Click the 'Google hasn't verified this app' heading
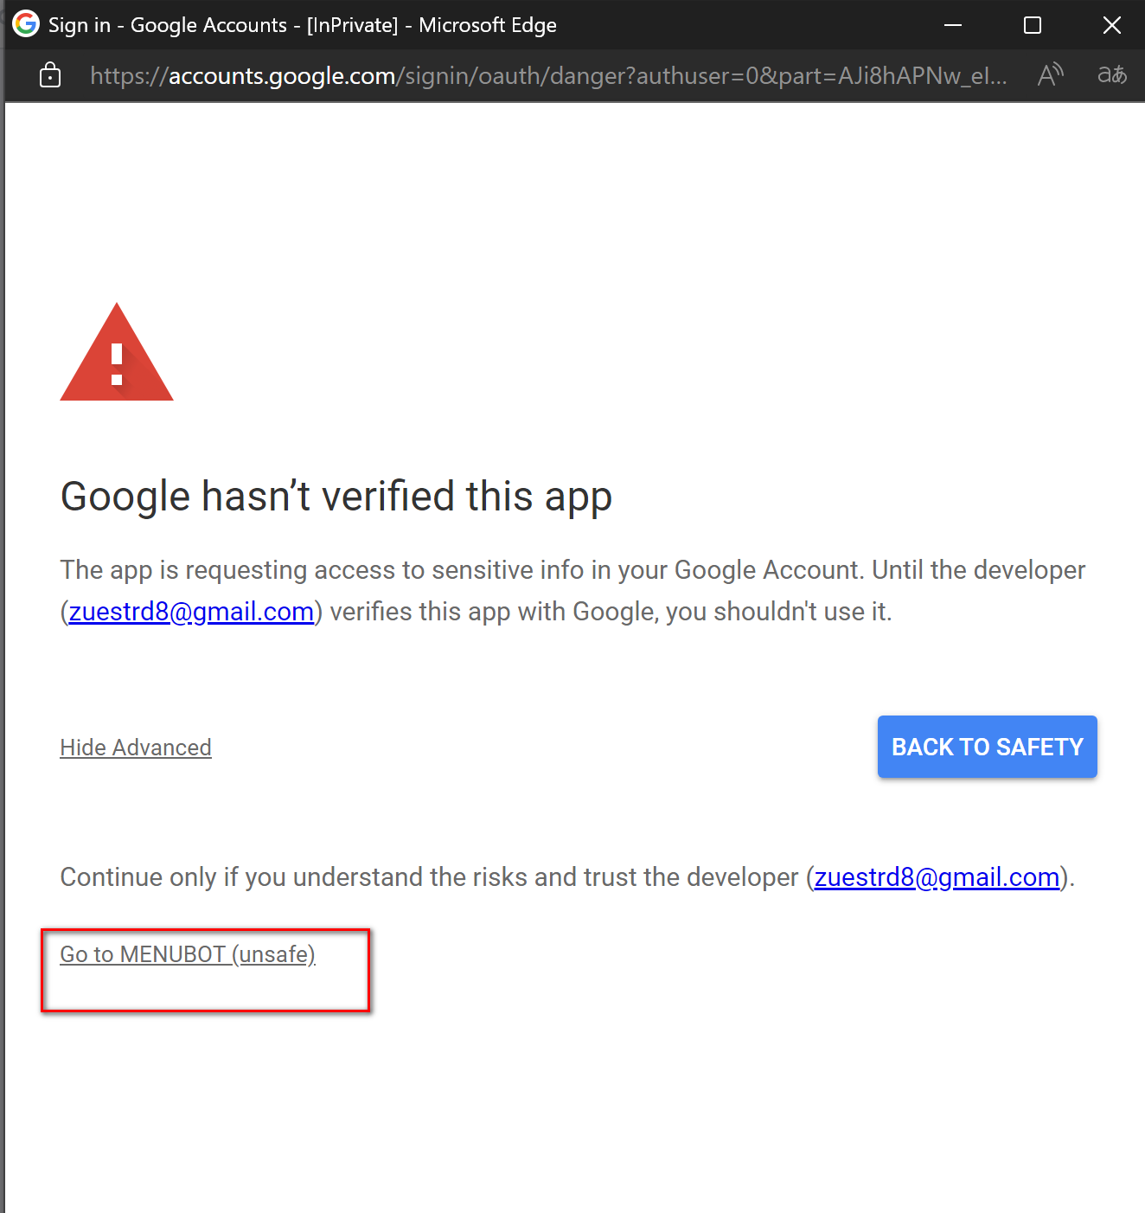1145x1213 pixels. coord(336,497)
